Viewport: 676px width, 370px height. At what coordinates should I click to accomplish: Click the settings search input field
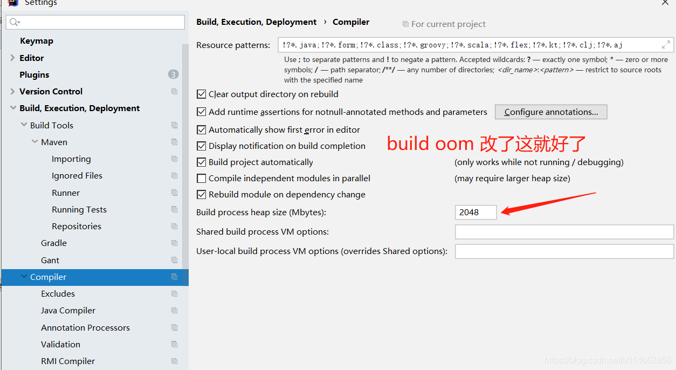[x=95, y=22]
